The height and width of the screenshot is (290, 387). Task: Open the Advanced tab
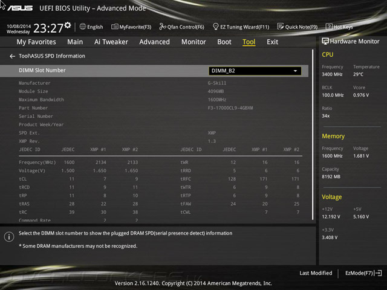[155, 42]
